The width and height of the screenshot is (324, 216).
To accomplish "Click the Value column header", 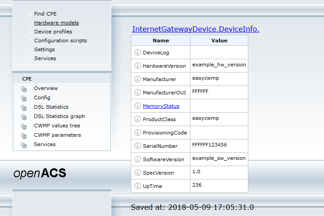I will click(x=219, y=41).
